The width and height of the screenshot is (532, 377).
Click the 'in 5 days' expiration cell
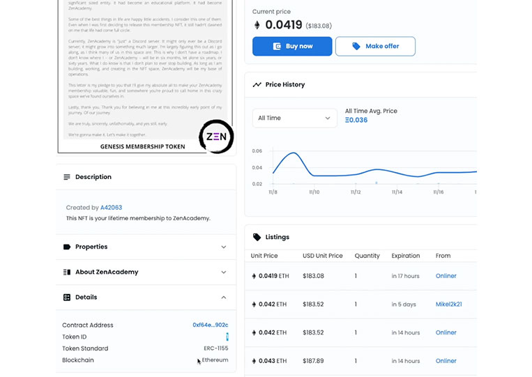pos(404,305)
